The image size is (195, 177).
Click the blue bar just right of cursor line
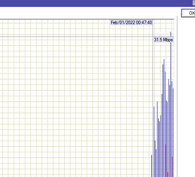click(154, 141)
